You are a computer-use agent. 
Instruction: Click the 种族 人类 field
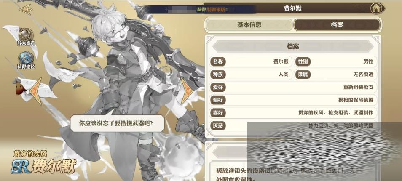click(251, 75)
